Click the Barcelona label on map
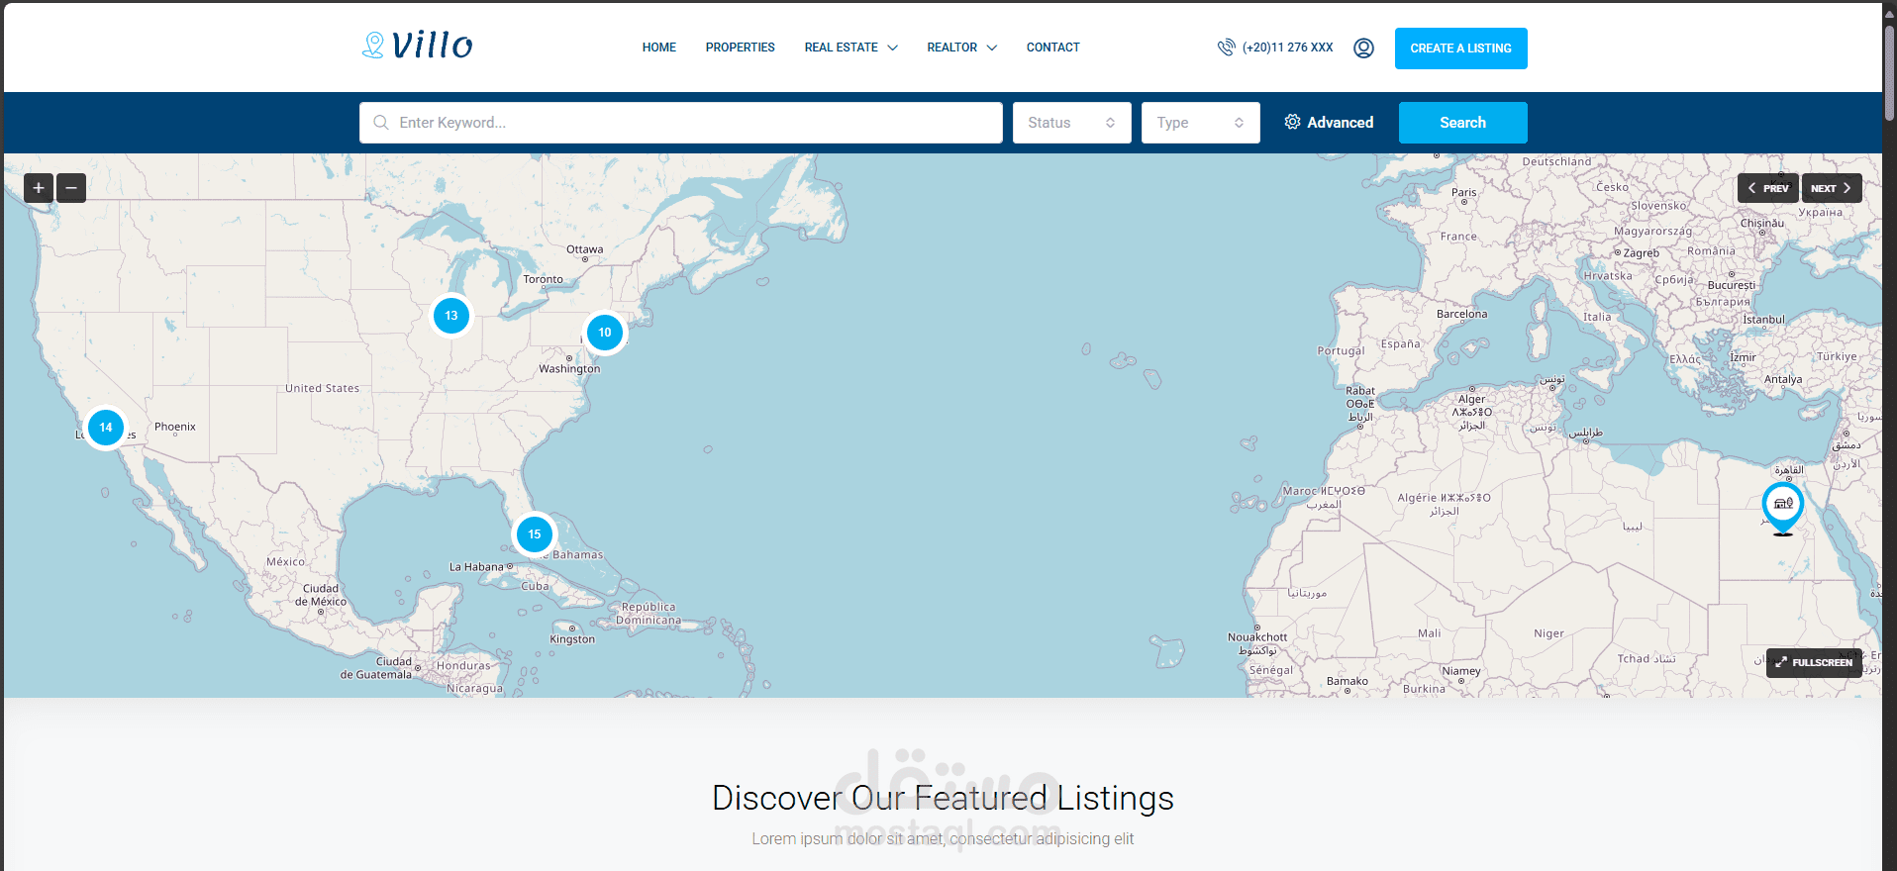Image resolution: width=1897 pixels, height=871 pixels. coord(1461,314)
